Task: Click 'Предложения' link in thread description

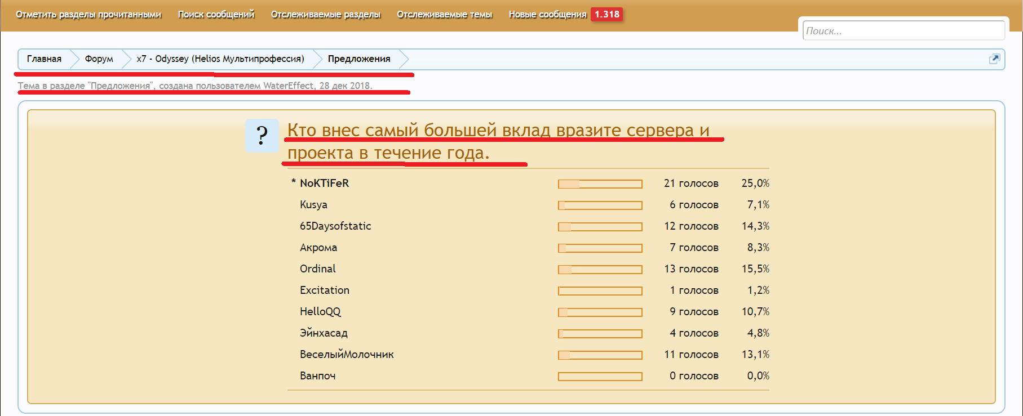Action: (121, 86)
